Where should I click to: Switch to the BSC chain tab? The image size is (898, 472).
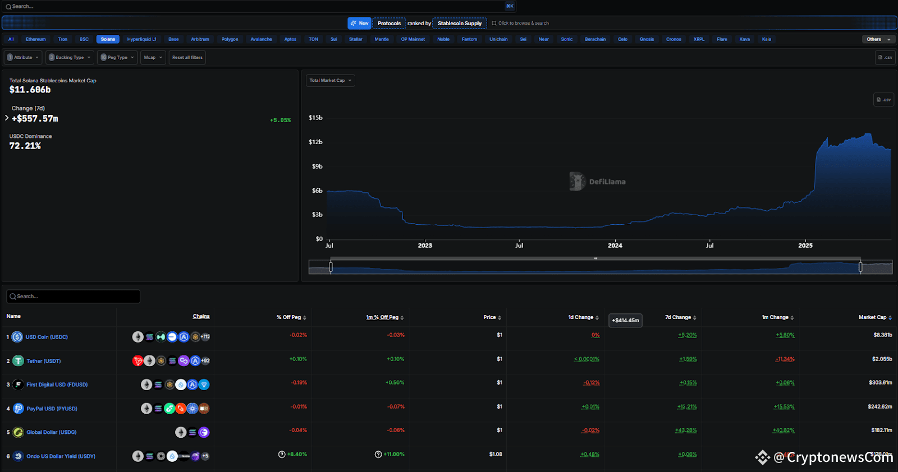(x=84, y=39)
